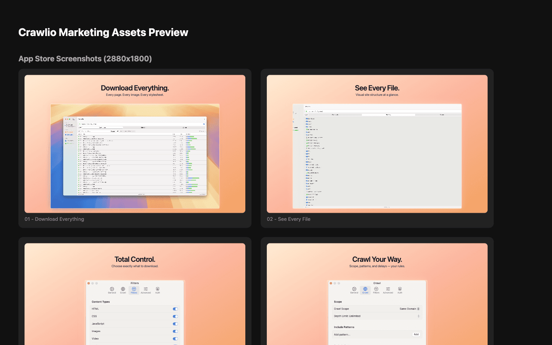Open the Total Control screenshot thumbnail
Viewport: 552px width, 345px height.
pos(135,294)
